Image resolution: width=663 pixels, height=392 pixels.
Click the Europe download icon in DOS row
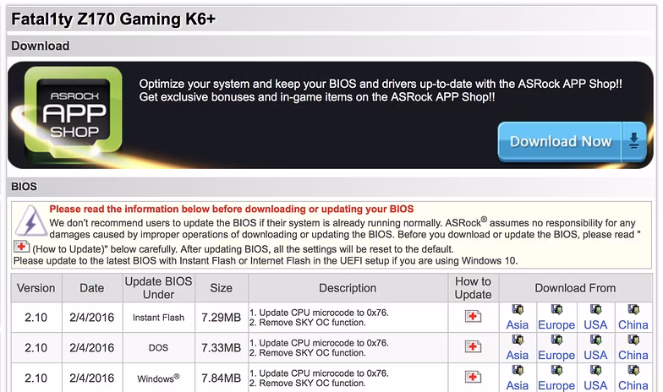coord(556,340)
